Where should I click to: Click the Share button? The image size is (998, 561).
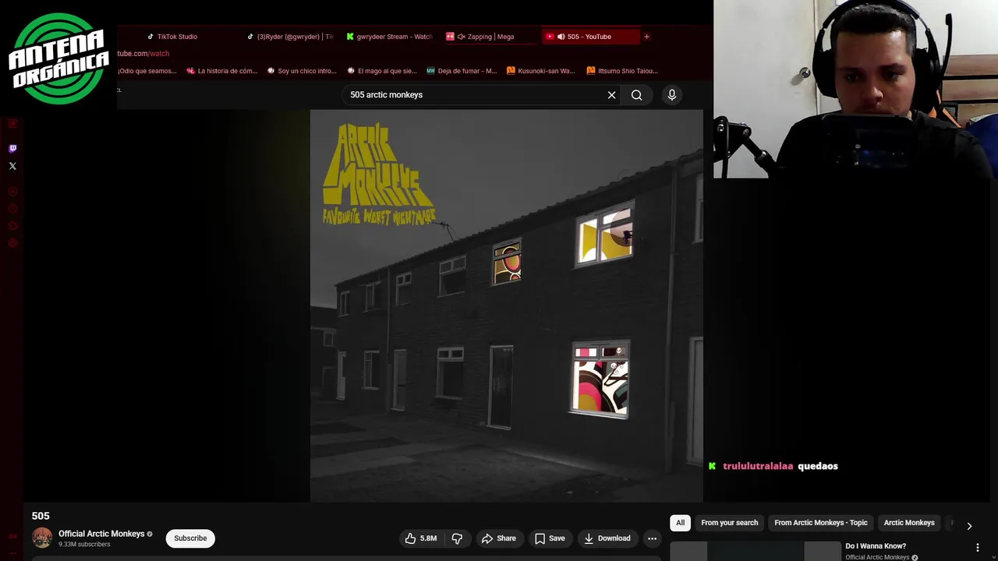(x=499, y=538)
